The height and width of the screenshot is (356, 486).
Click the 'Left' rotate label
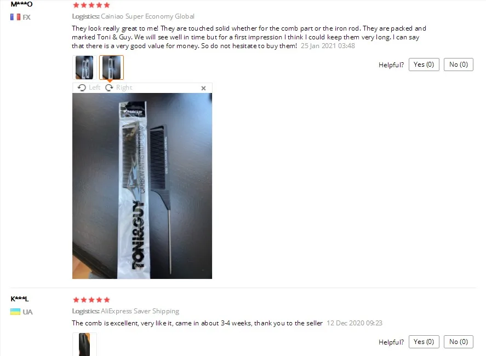[x=94, y=87]
